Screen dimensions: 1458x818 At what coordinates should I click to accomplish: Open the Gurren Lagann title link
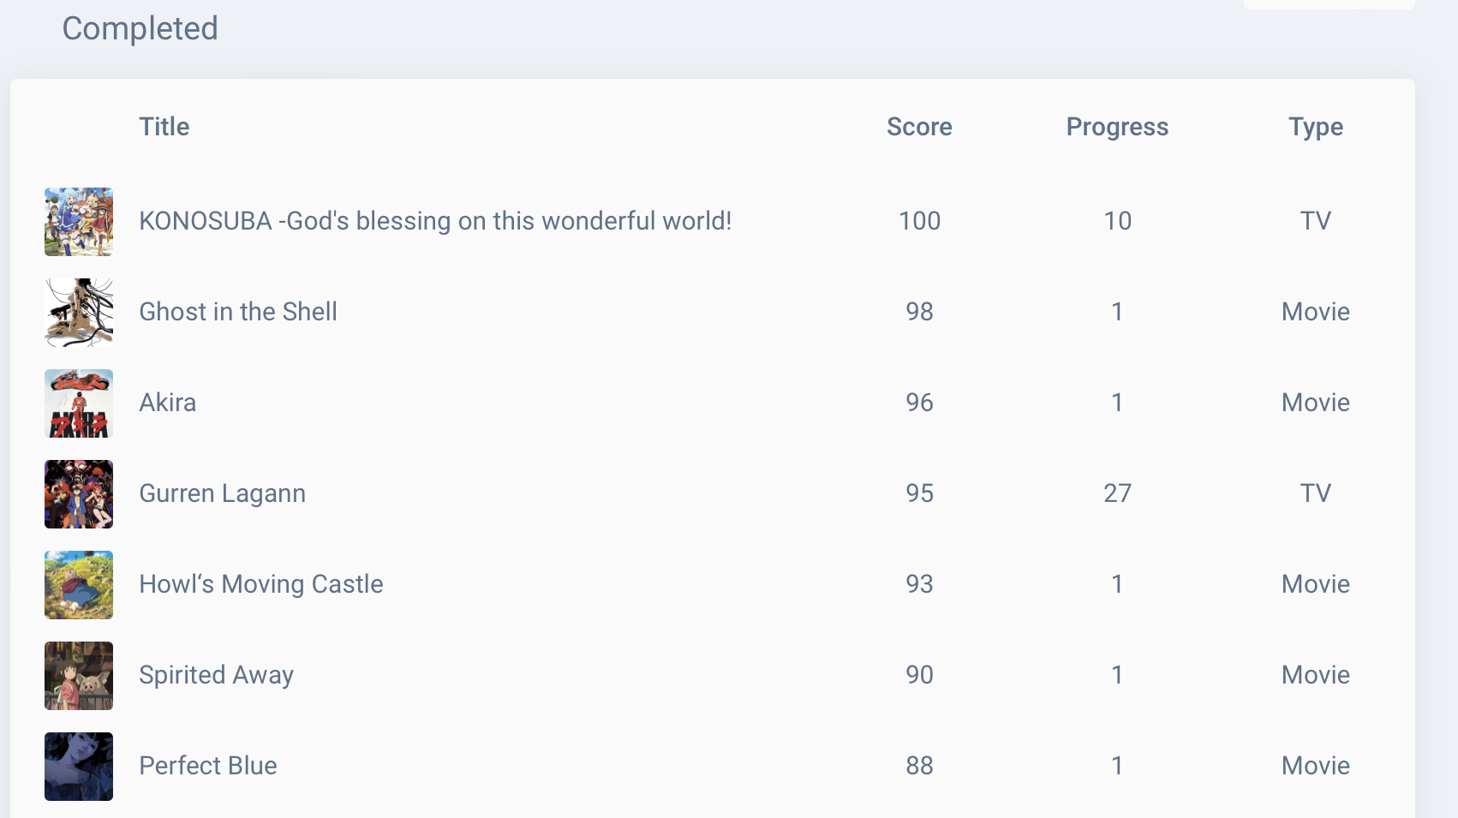223,493
